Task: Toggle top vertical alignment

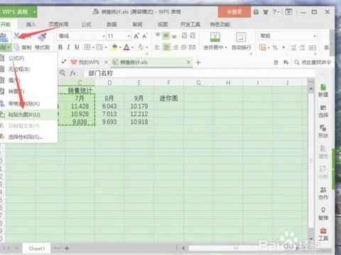Action: coord(158,35)
